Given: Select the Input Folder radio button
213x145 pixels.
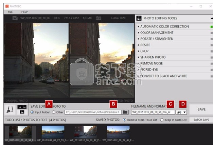Looking at the screenshot, I should coord(32,112).
